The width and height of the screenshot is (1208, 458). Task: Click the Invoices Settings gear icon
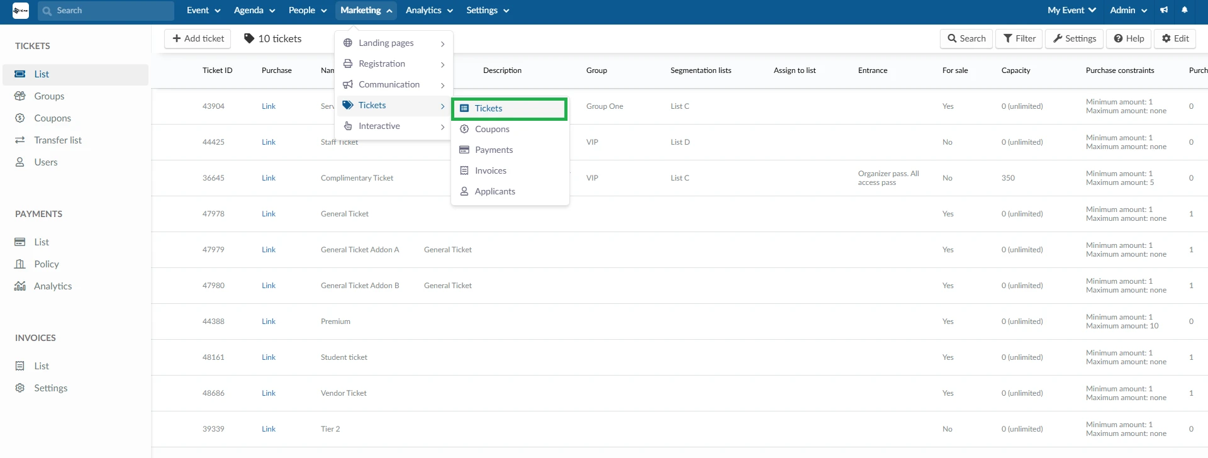20,388
